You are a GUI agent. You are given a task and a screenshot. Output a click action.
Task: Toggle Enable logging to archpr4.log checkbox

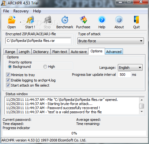pyautogui.click(x=8, y=80)
